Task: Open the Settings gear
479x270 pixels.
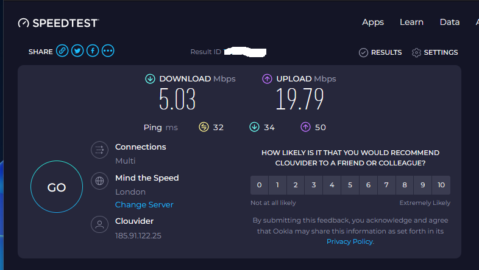Action: coord(435,52)
